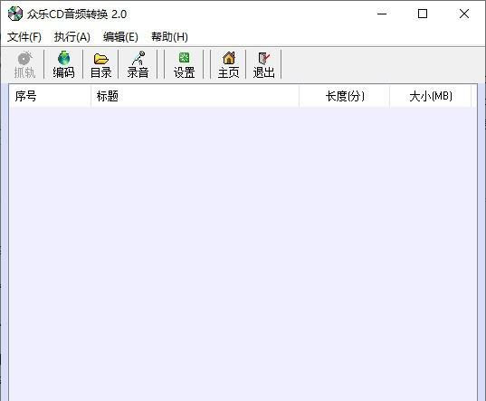This screenshot has width=486, height=401.
Task: Click the app CD icon in title bar
Action: [14, 14]
